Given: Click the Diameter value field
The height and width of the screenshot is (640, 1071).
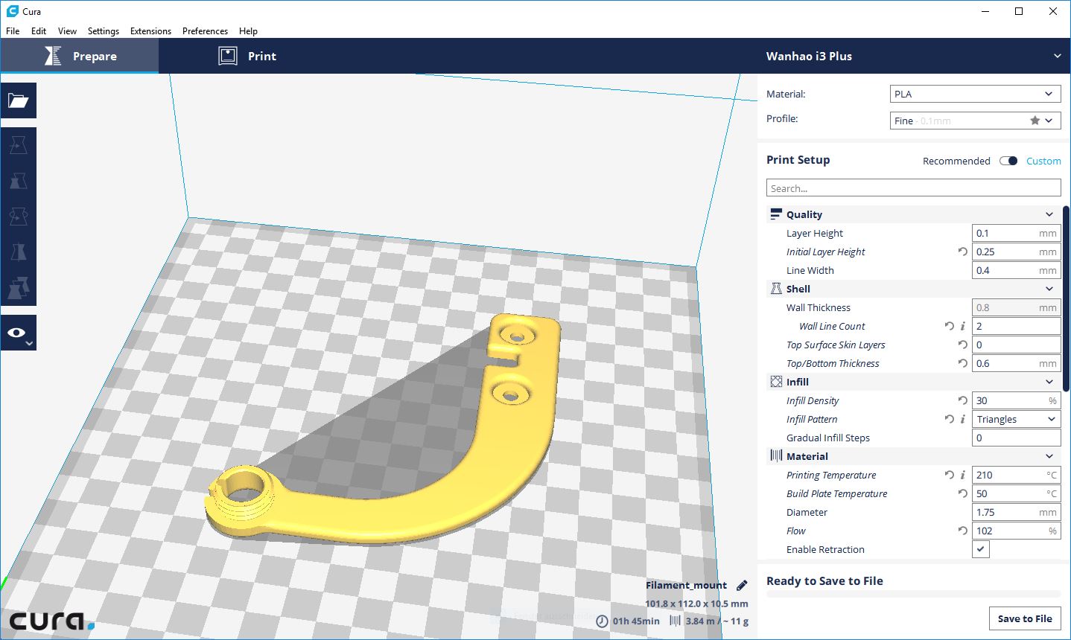Looking at the screenshot, I should pyautogui.click(x=1017, y=512).
